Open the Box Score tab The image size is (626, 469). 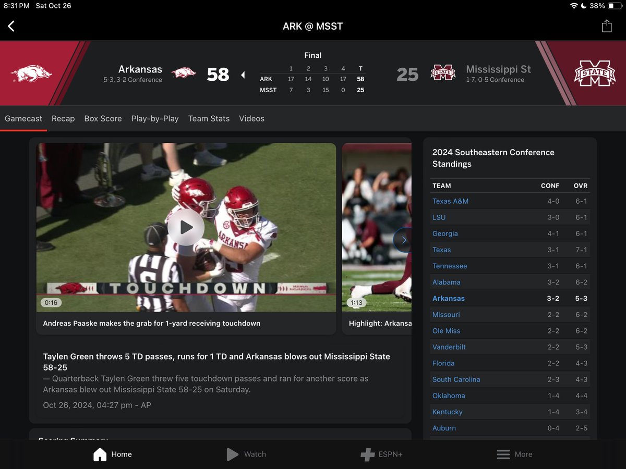point(103,118)
